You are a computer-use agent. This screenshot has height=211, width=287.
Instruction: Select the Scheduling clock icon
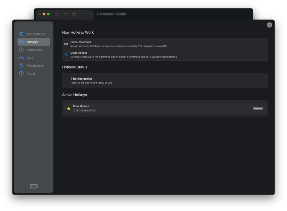click(21, 50)
